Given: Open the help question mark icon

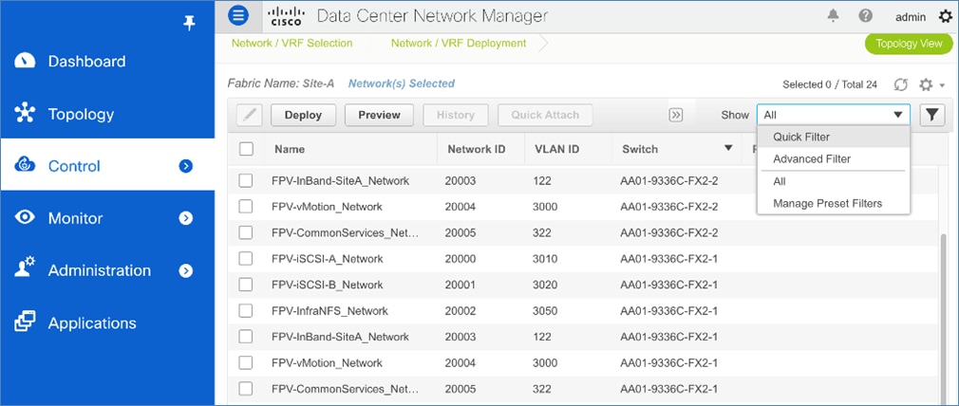Looking at the screenshot, I should click(865, 16).
